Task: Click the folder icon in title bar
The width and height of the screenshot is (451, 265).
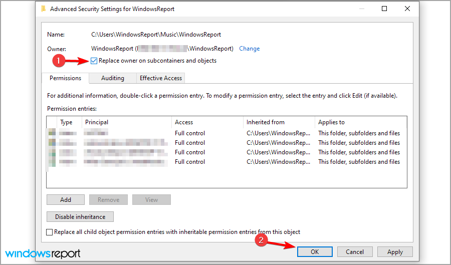Action: (43, 9)
